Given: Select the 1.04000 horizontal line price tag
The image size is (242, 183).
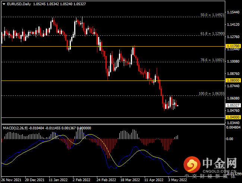Looking at the screenshot, I should click(233, 117).
